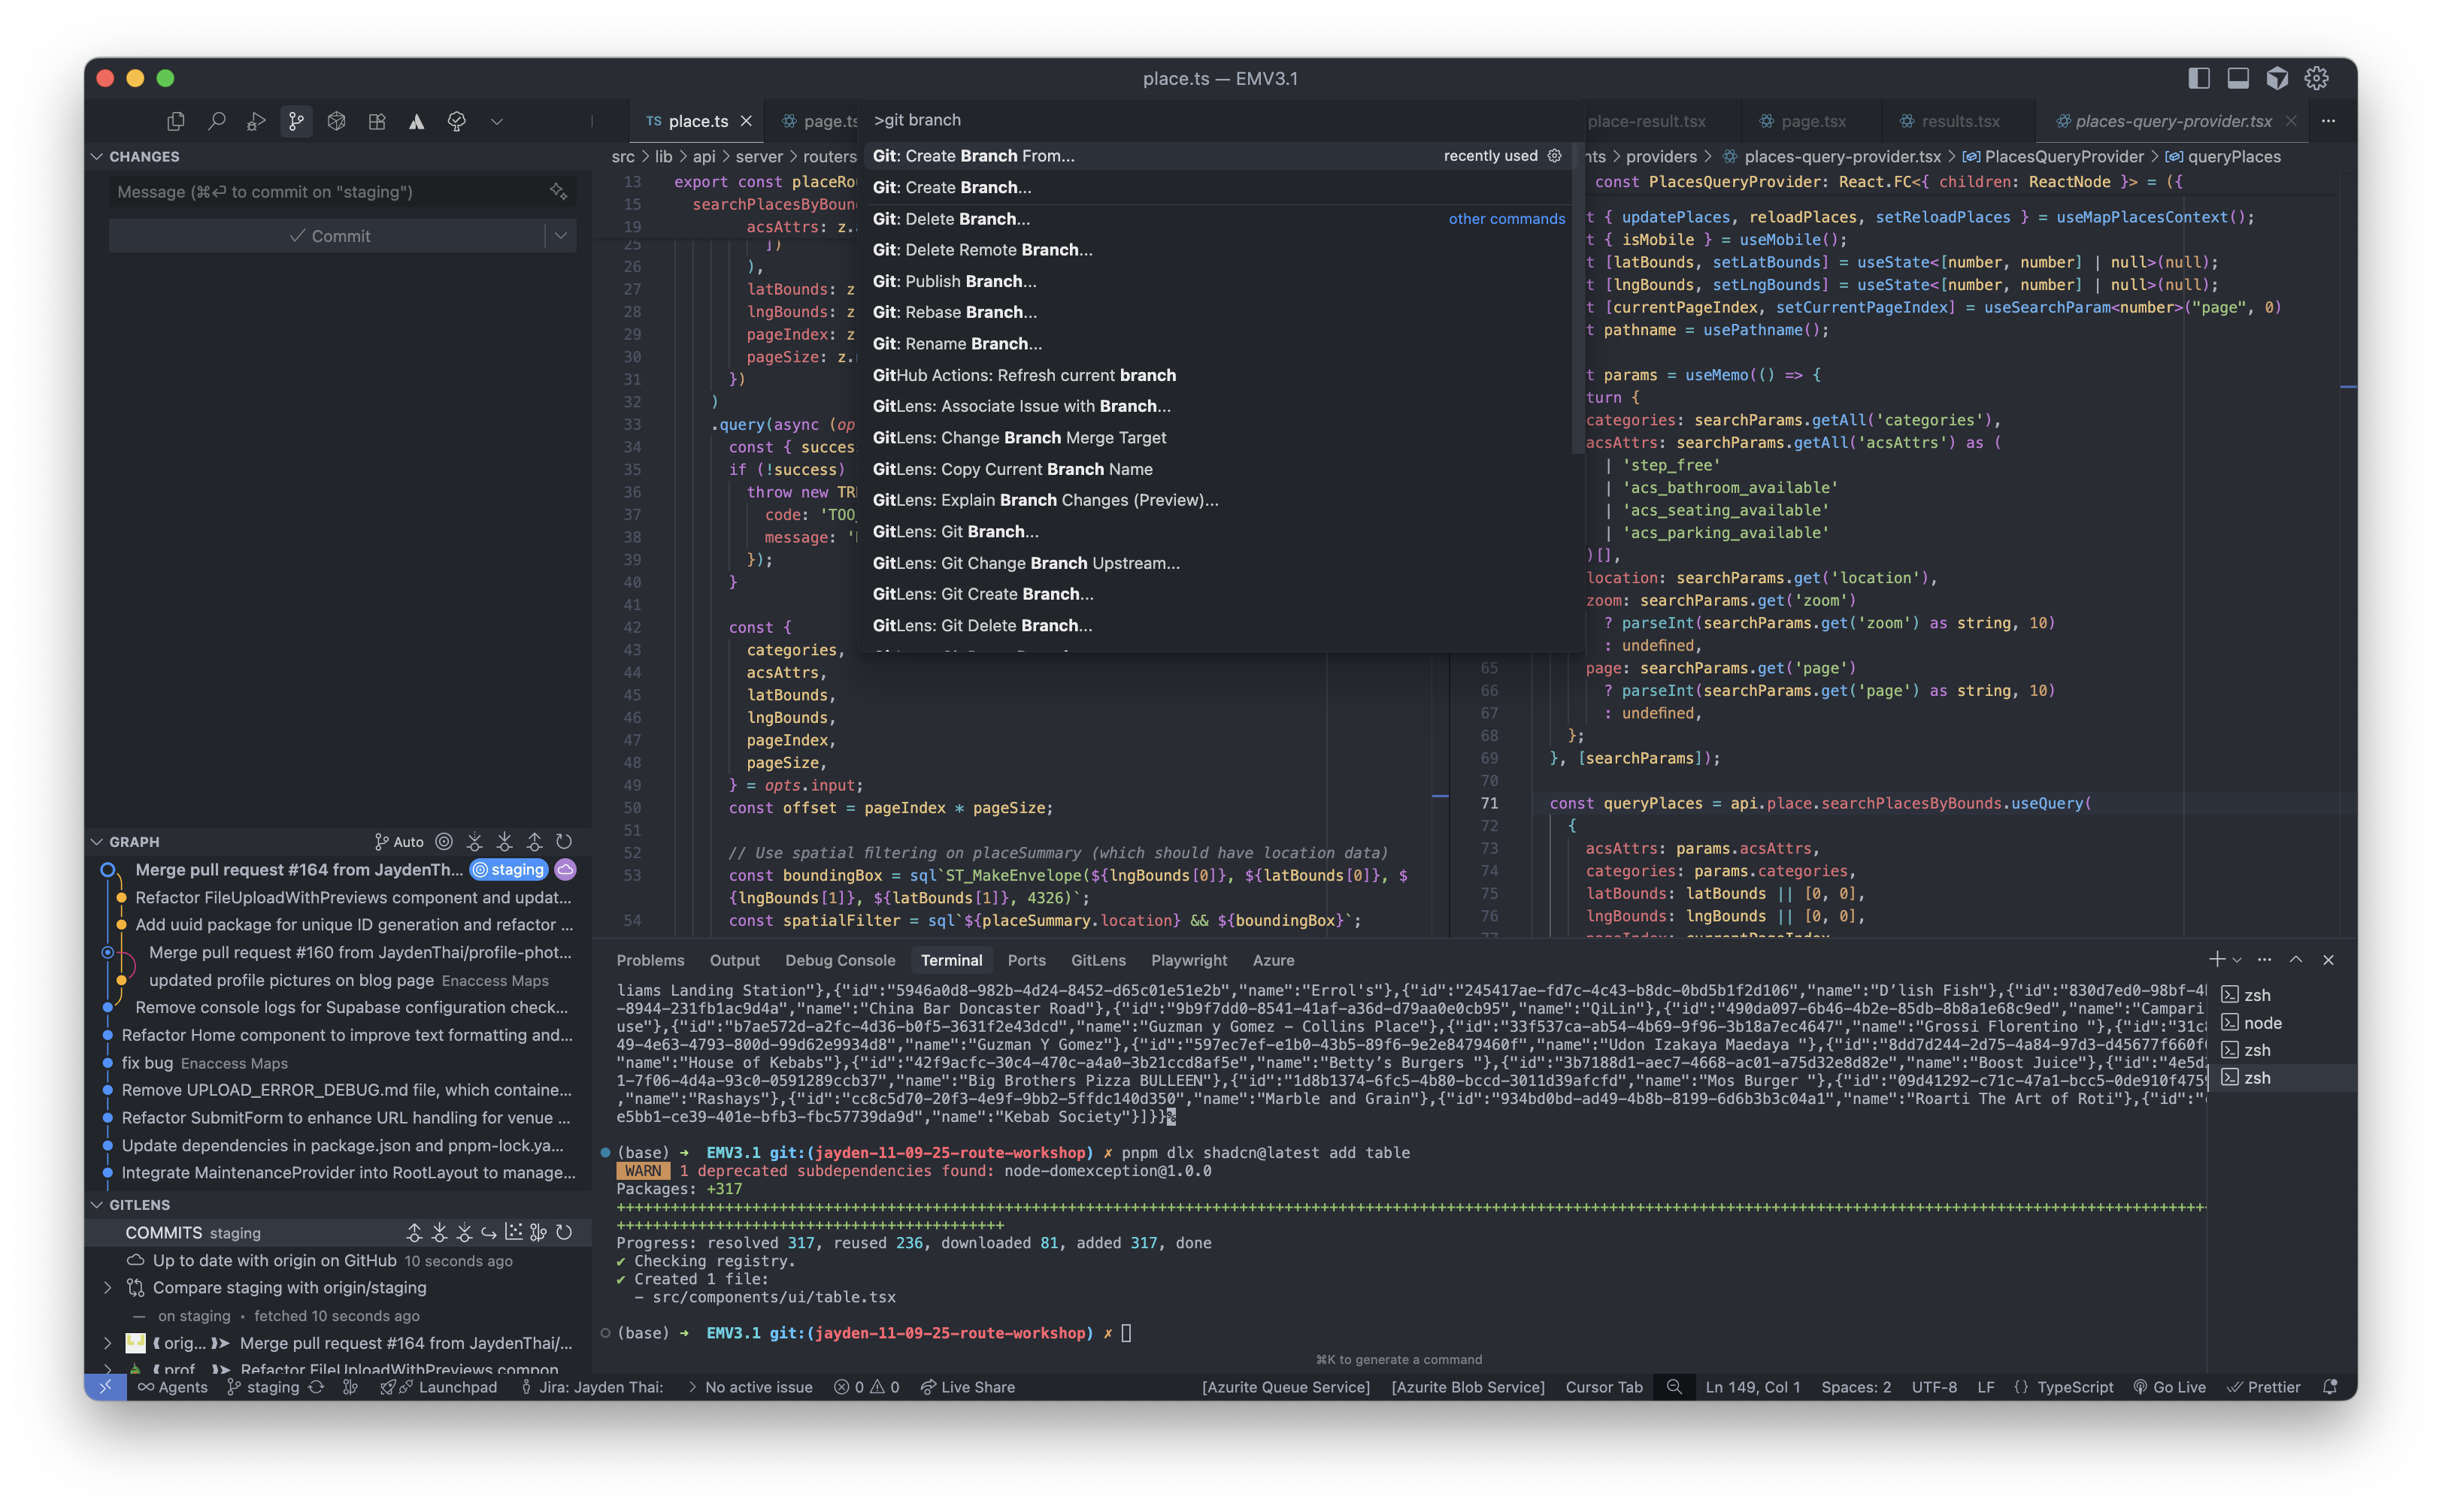Open the editor tabs more actions menu

pos(2329,121)
